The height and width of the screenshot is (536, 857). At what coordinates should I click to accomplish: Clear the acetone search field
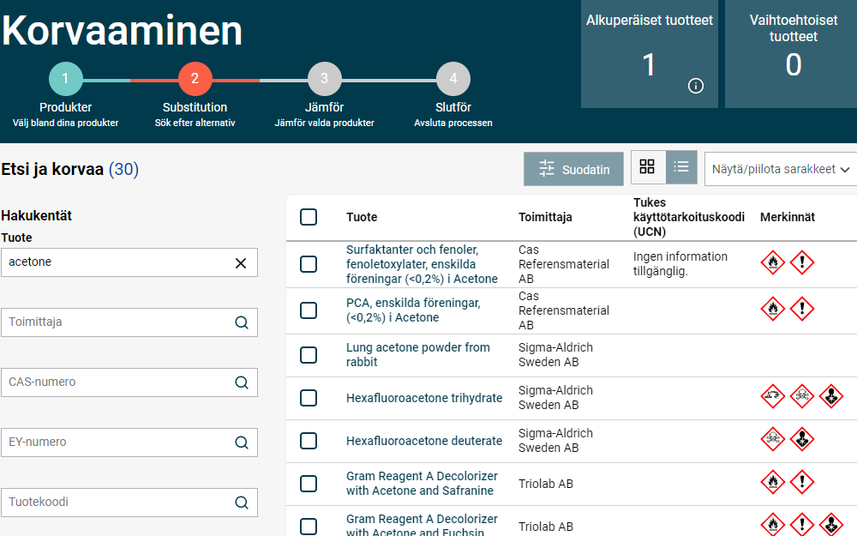tap(241, 263)
